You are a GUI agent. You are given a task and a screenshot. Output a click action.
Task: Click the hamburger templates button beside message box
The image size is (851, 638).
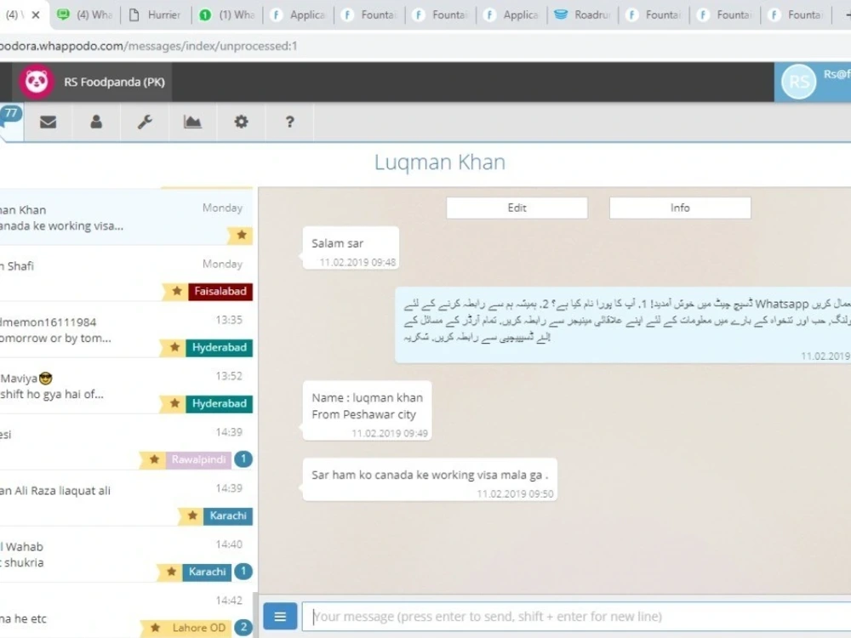click(280, 616)
